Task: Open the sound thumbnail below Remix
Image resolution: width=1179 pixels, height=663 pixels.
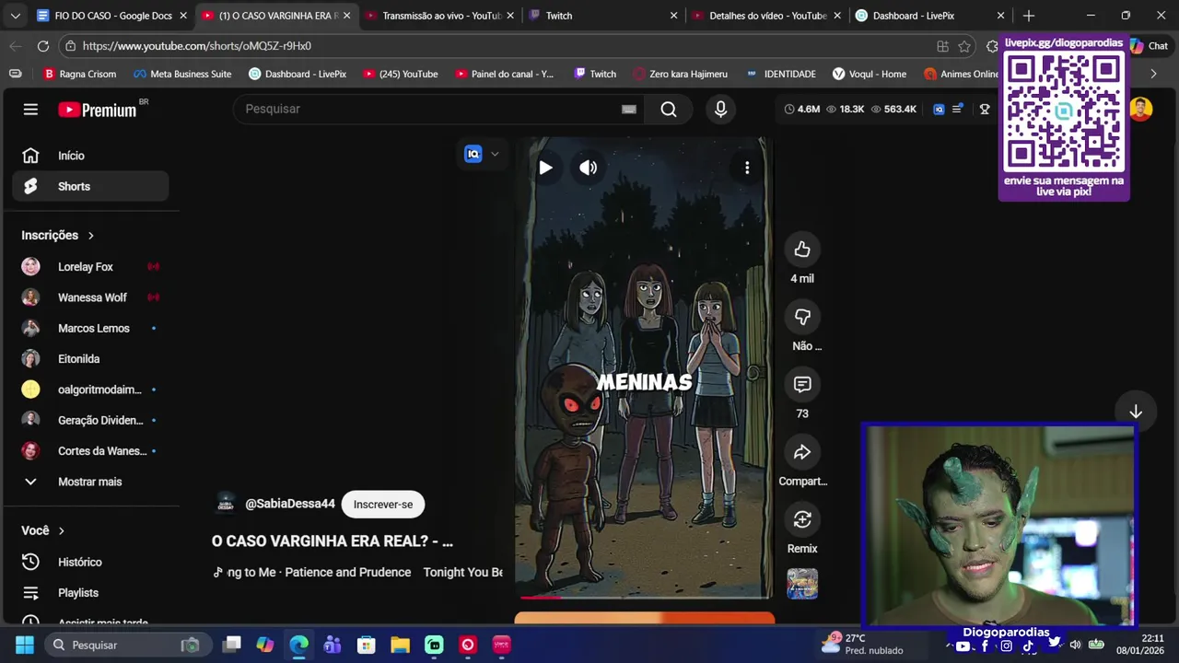Action: [x=802, y=584]
